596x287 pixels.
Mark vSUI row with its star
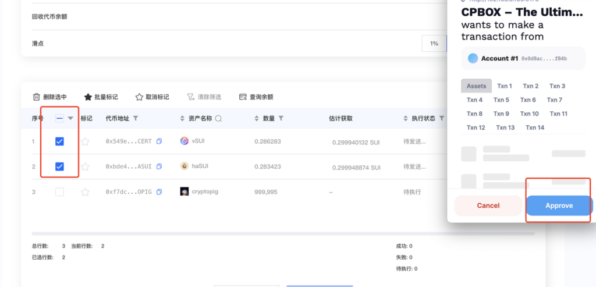coord(85,142)
